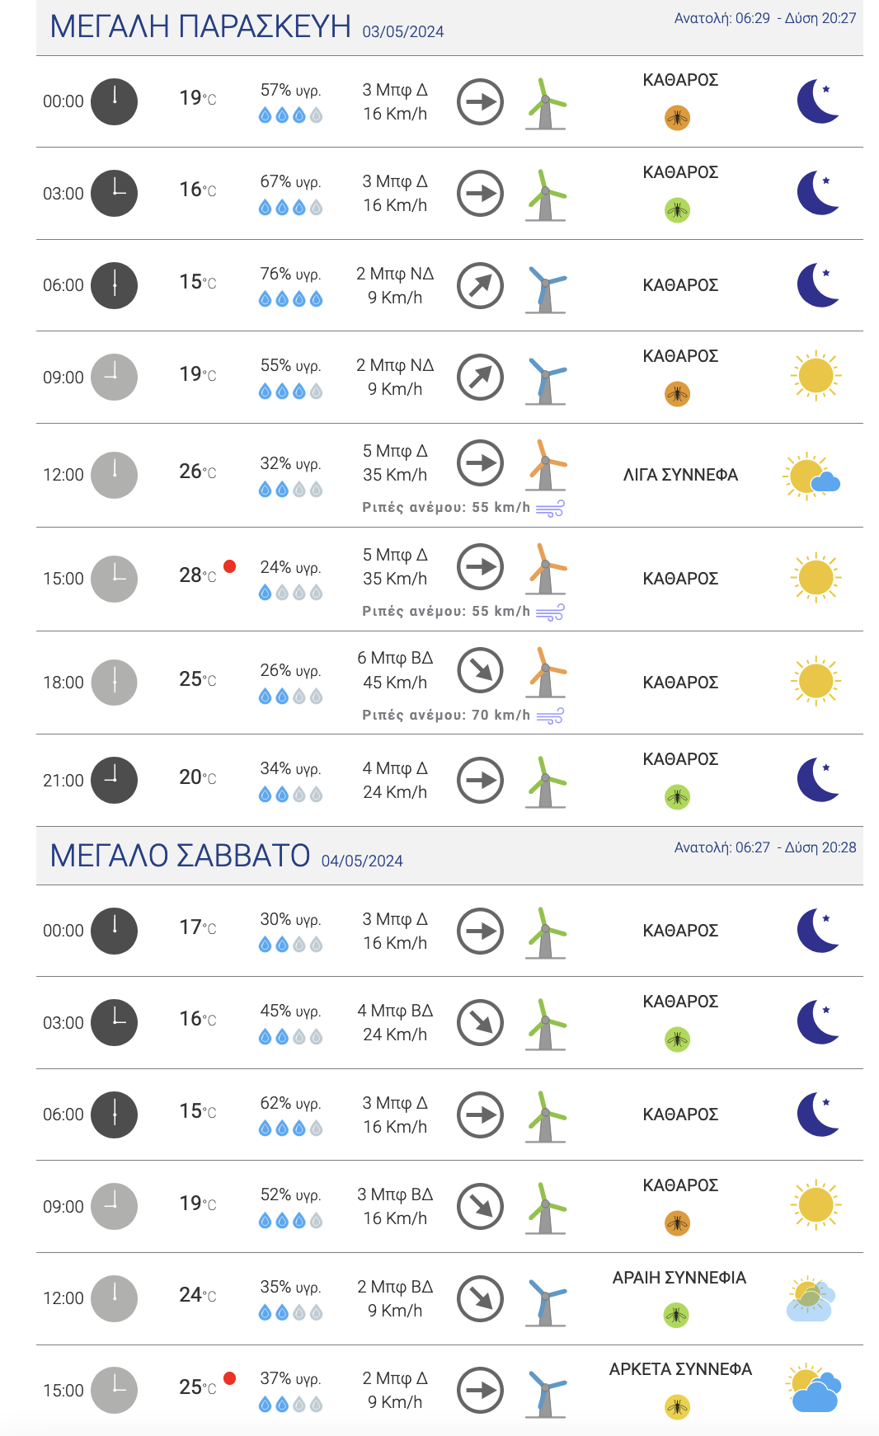Click the clock icon for Friday 00:00

[x=114, y=101]
